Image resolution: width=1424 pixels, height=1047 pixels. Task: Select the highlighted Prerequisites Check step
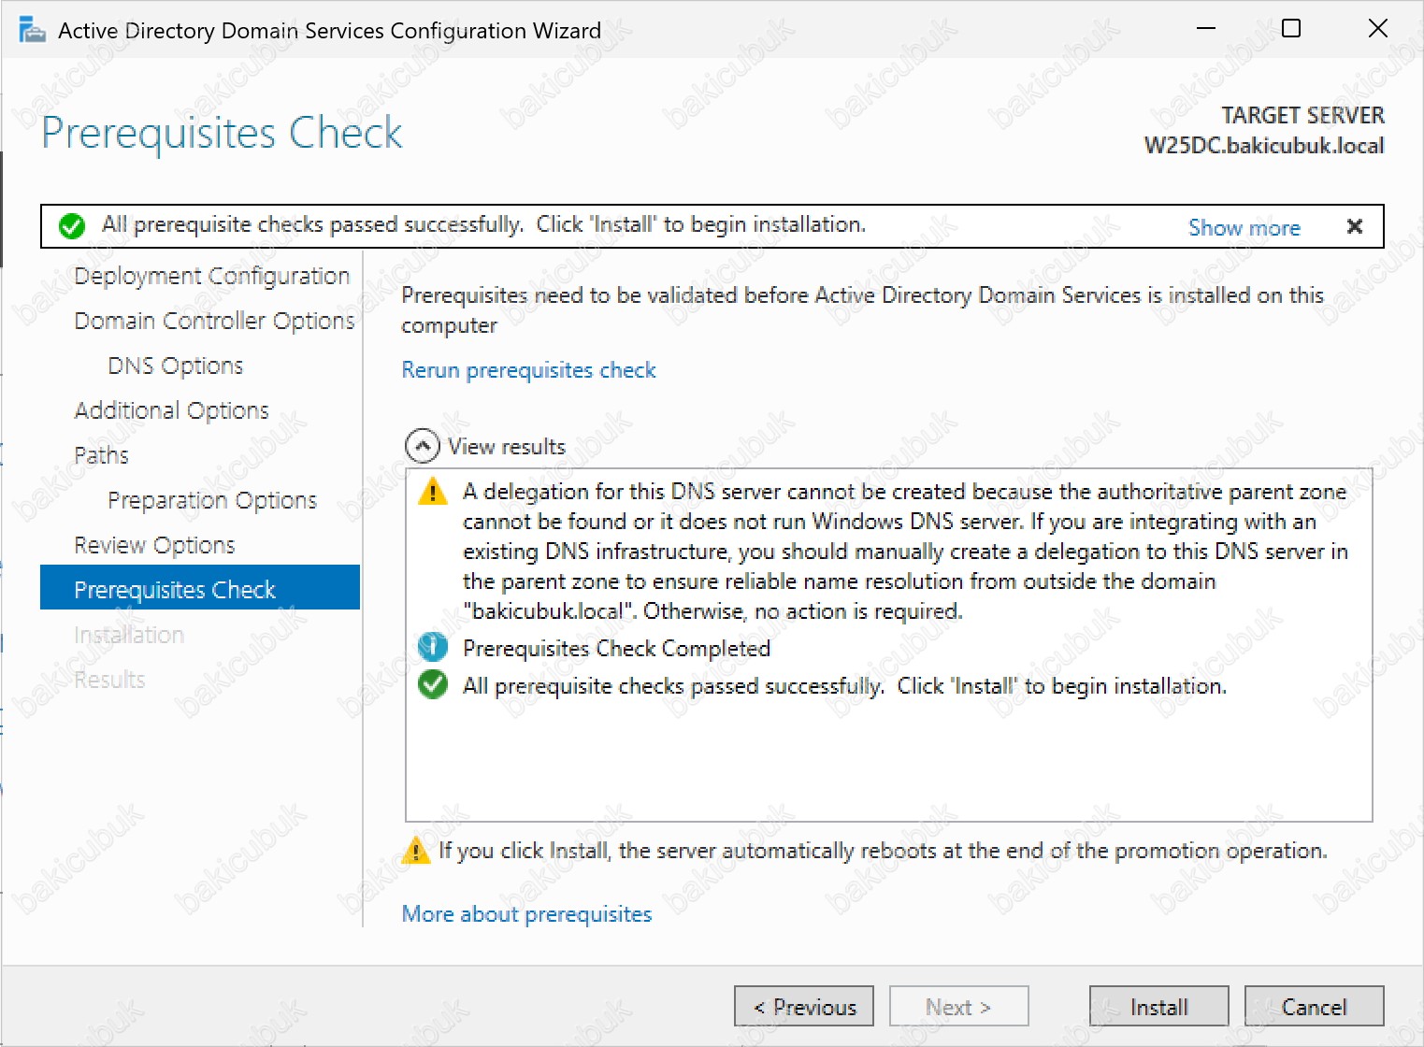tap(200, 587)
